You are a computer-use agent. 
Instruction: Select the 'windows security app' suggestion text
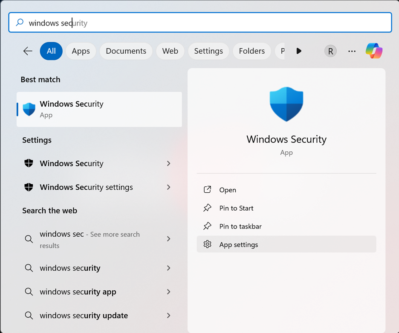[x=78, y=292]
